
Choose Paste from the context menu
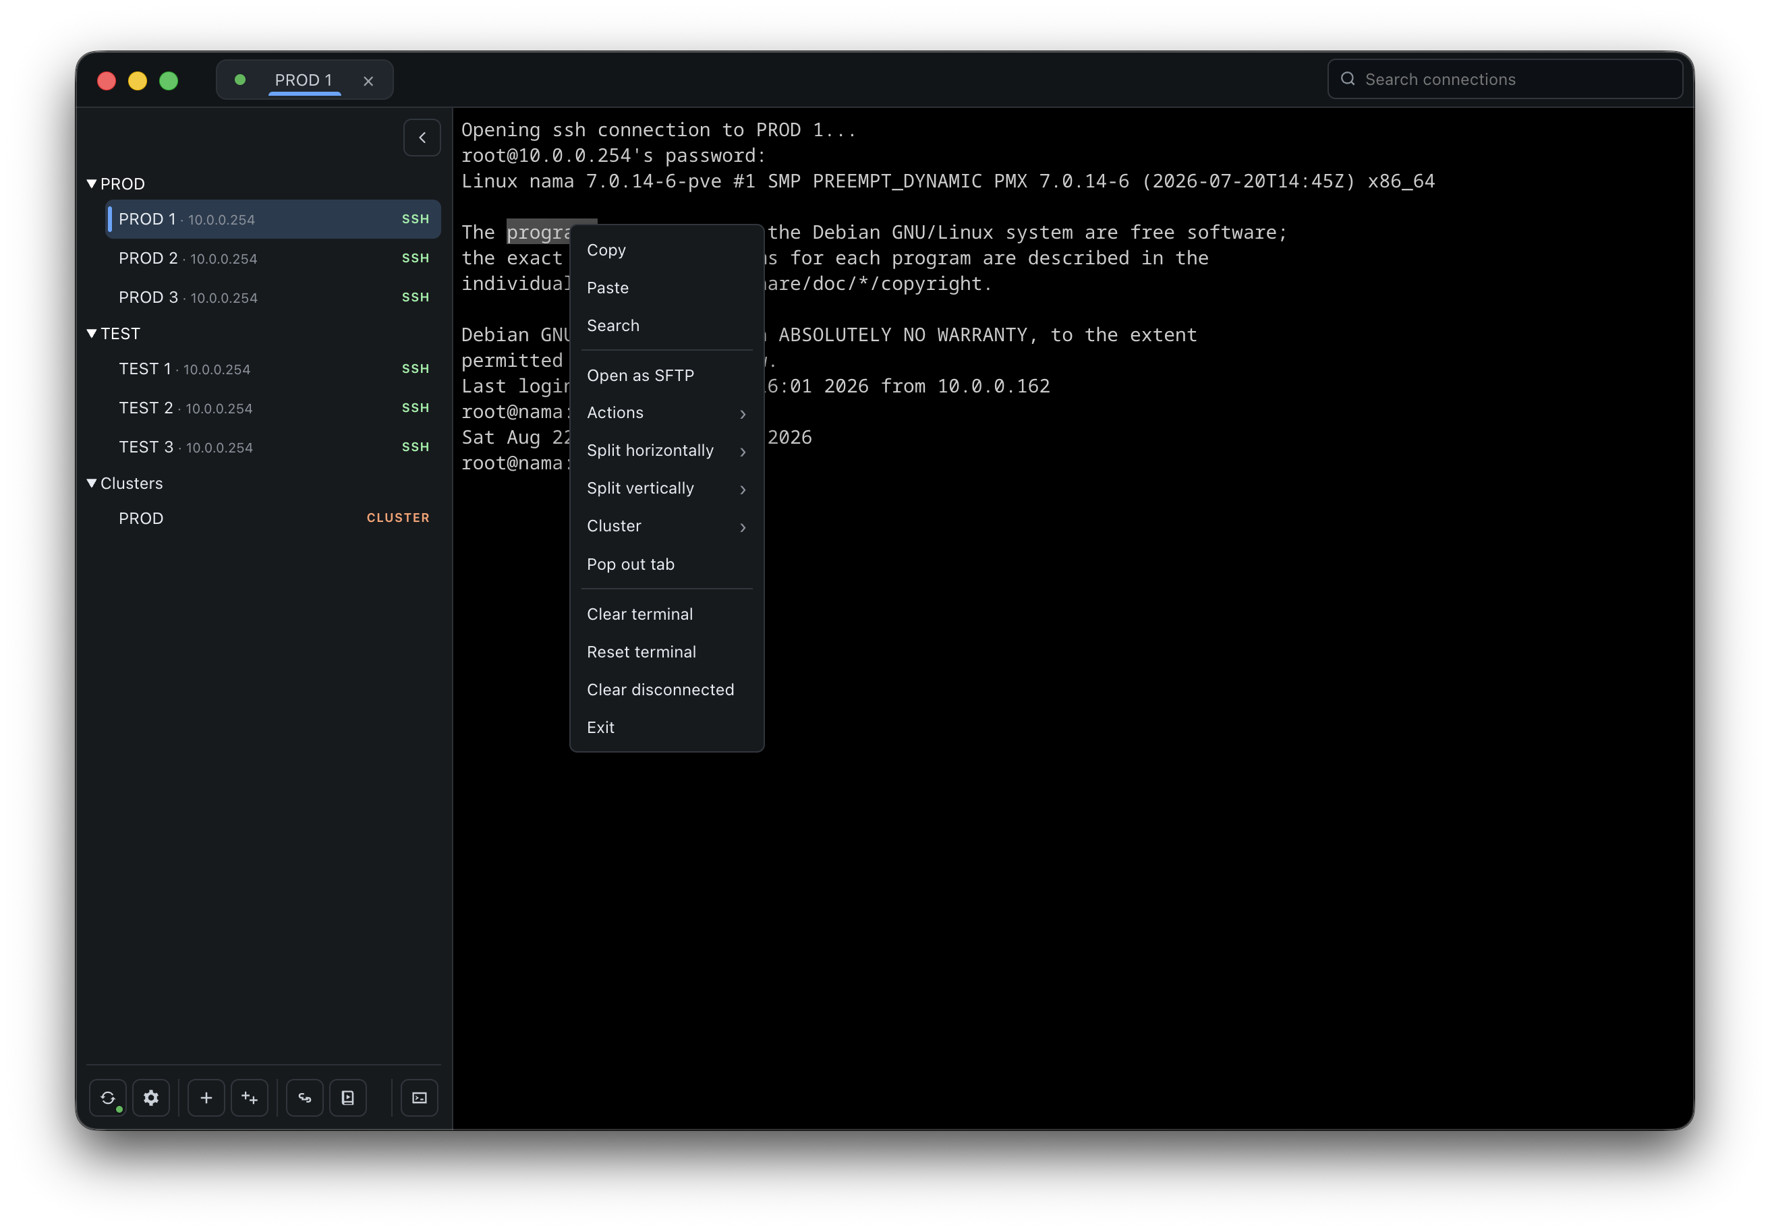pos(667,287)
